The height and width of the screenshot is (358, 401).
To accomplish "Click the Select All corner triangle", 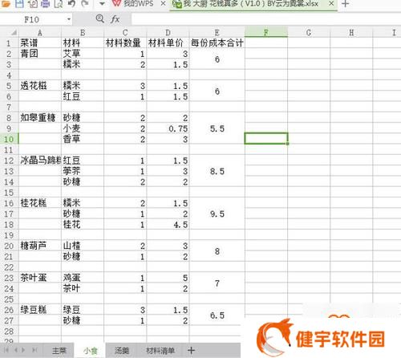I will point(13,33).
